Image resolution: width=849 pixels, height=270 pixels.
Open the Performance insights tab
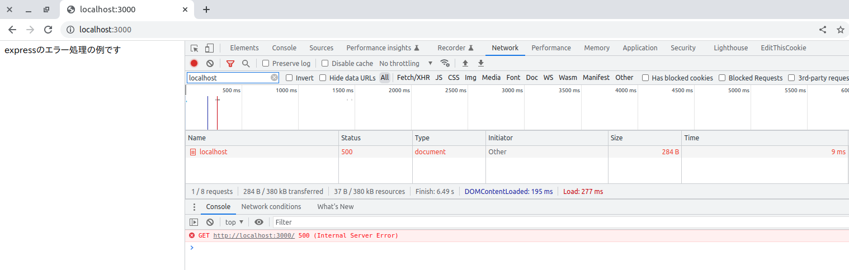pyautogui.click(x=383, y=48)
